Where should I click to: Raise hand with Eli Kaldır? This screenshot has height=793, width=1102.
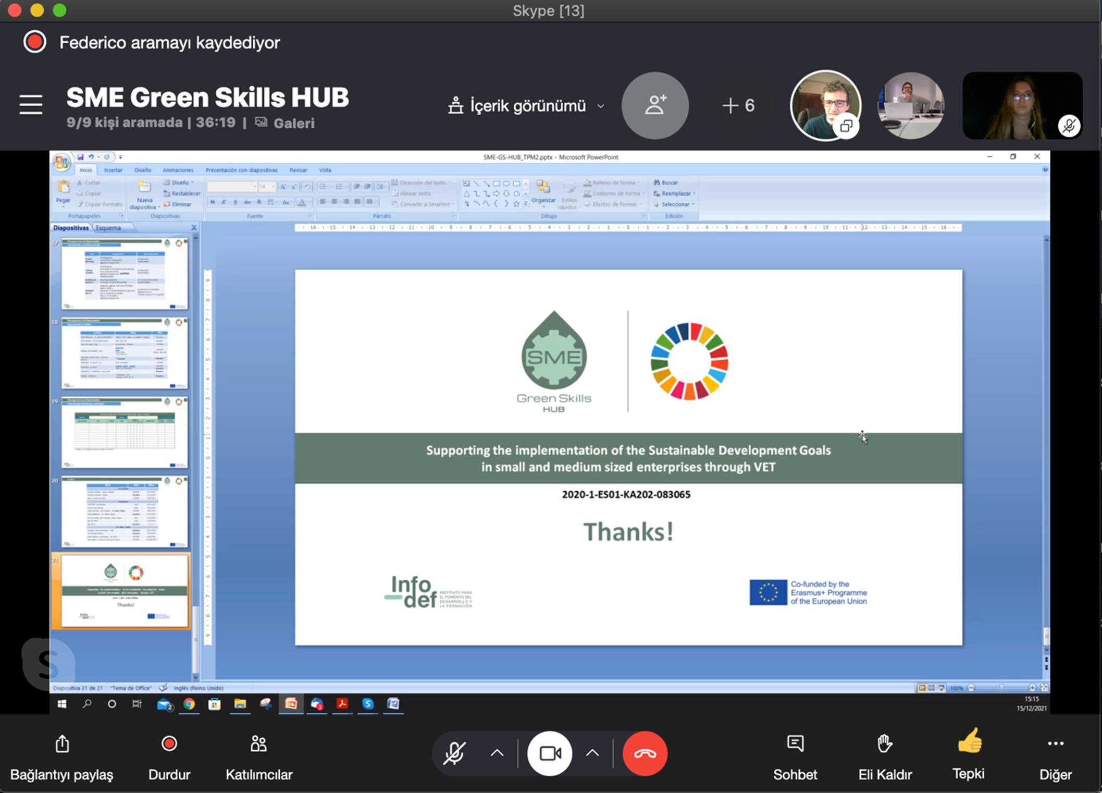[884, 744]
